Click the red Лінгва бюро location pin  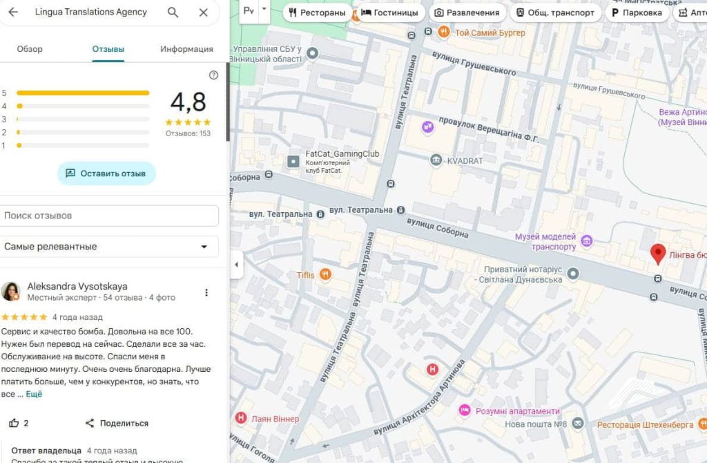658,254
